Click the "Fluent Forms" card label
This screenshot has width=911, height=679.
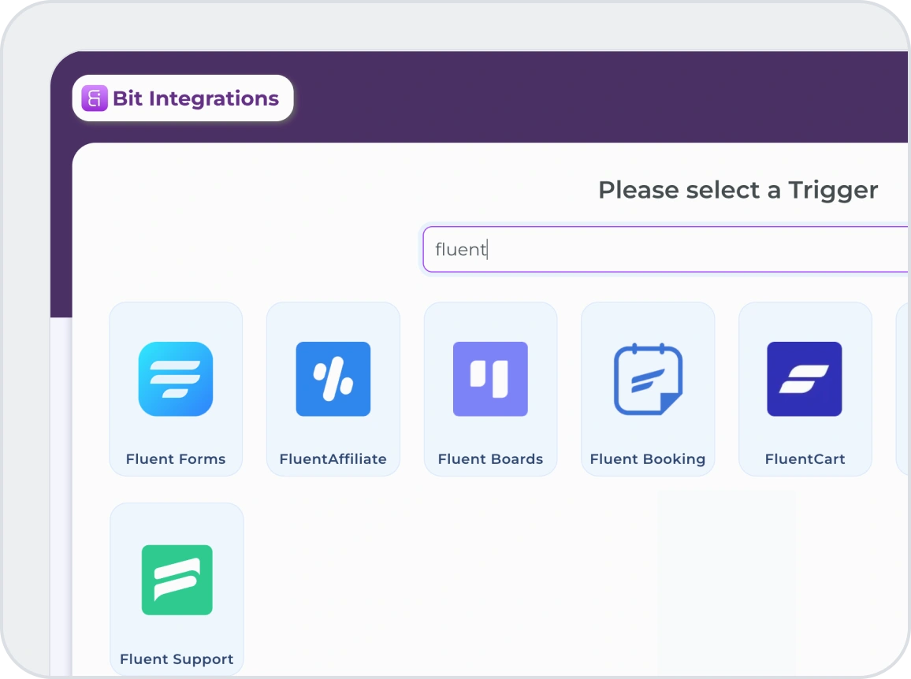click(x=176, y=459)
